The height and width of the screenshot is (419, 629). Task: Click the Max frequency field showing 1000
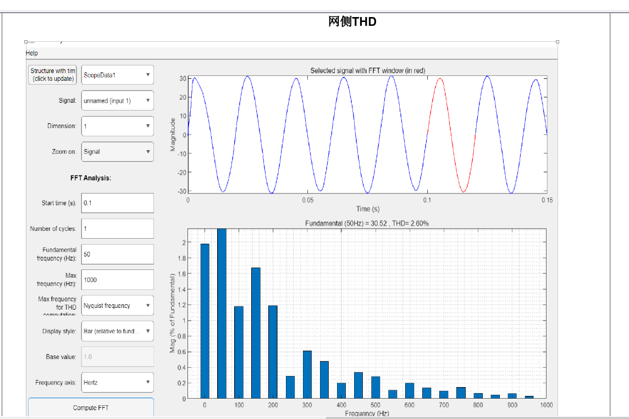(117, 280)
